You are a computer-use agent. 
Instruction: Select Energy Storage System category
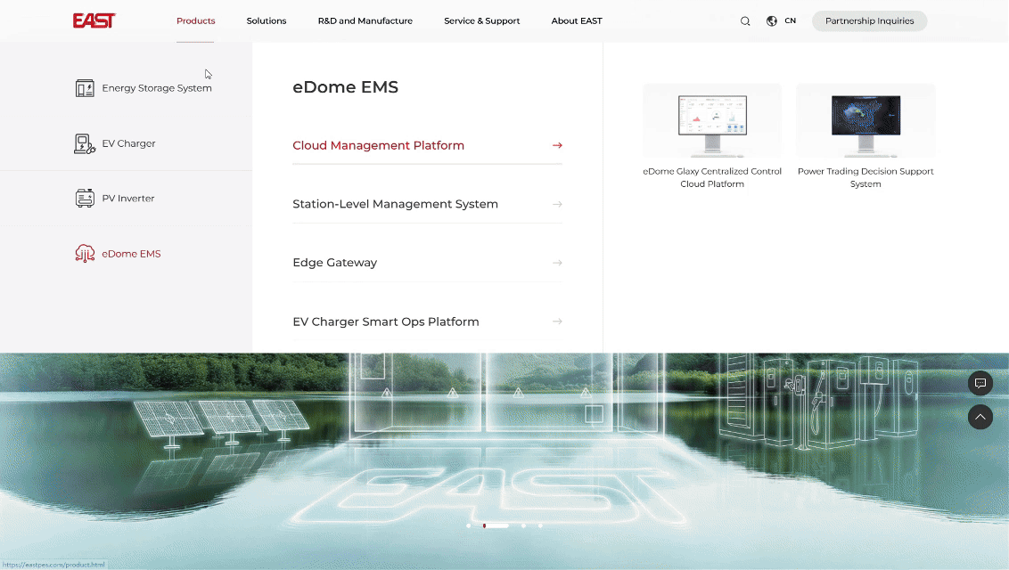coord(156,88)
